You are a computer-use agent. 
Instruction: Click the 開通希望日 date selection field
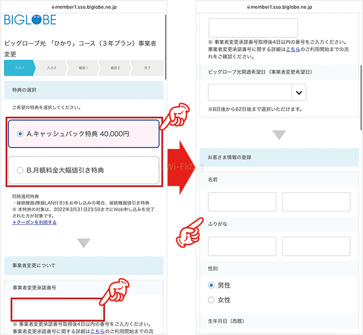point(250,93)
